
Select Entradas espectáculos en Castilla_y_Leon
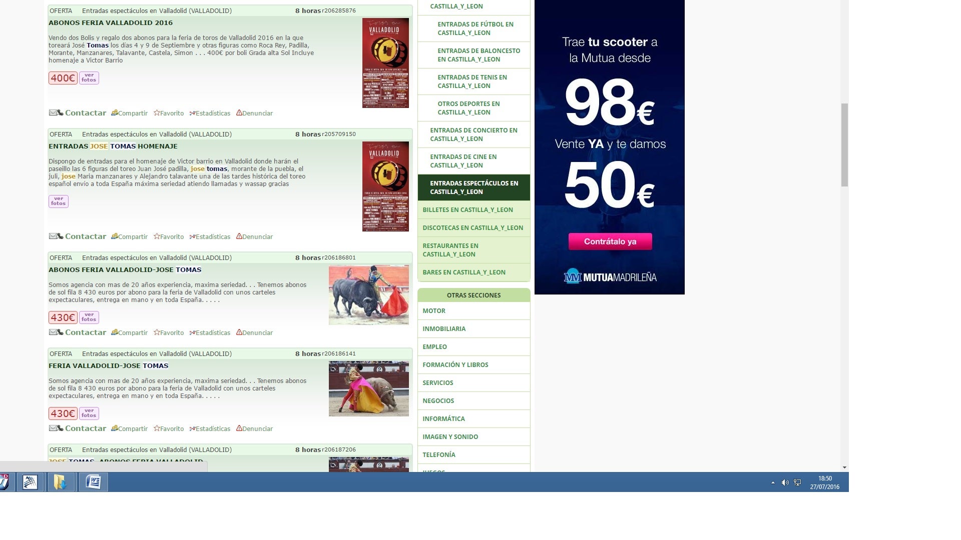point(474,187)
